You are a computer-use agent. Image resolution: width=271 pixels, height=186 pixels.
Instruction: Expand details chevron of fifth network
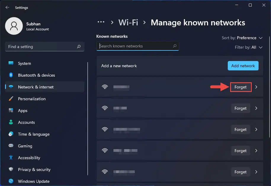(256, 172)
